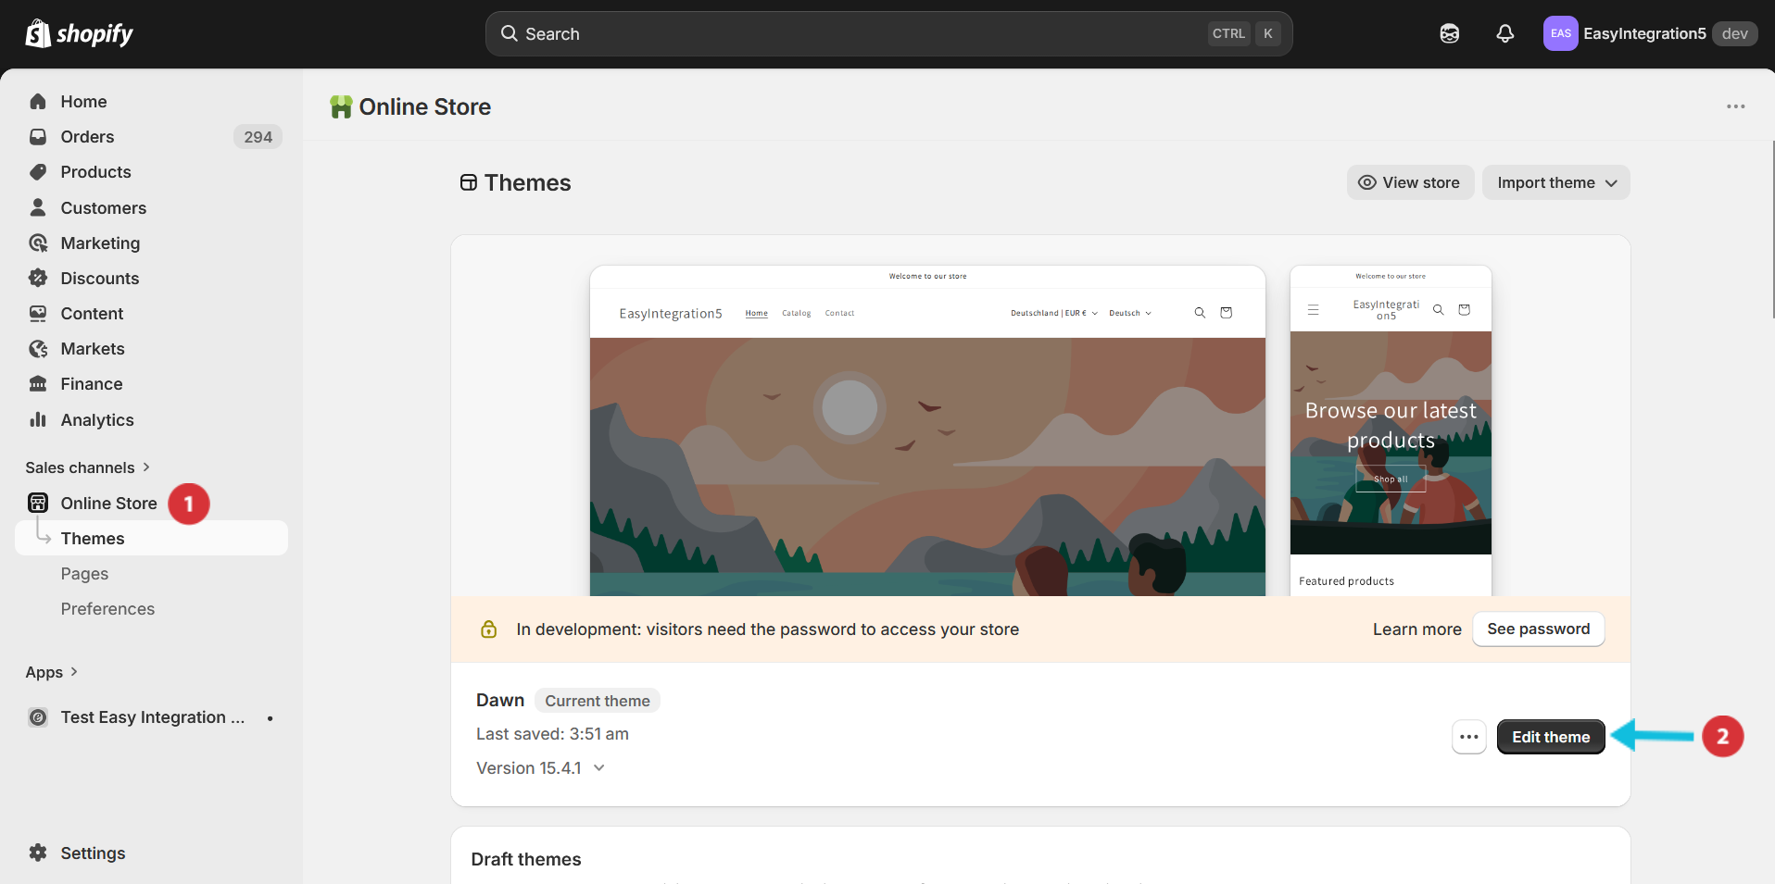Image resolution: width=1775 pixels, height=884 pixels.
Task: Click the Contact link in desktop preview
Action: [x=839, y=313]
